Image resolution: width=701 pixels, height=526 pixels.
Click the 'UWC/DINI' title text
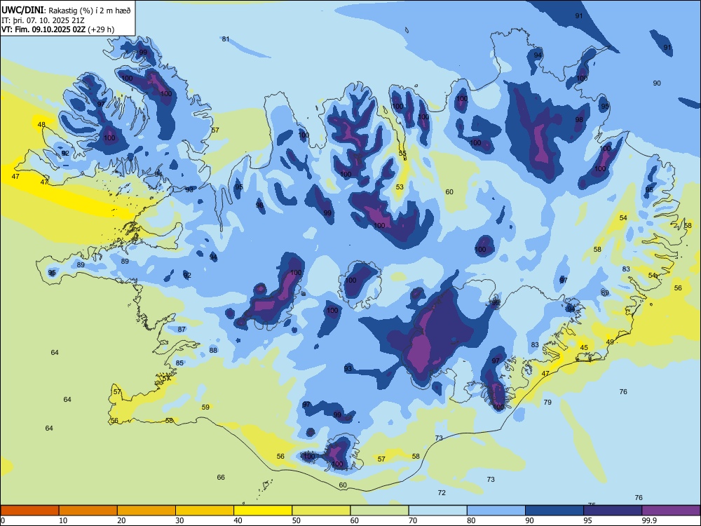(x=22, y=11)
